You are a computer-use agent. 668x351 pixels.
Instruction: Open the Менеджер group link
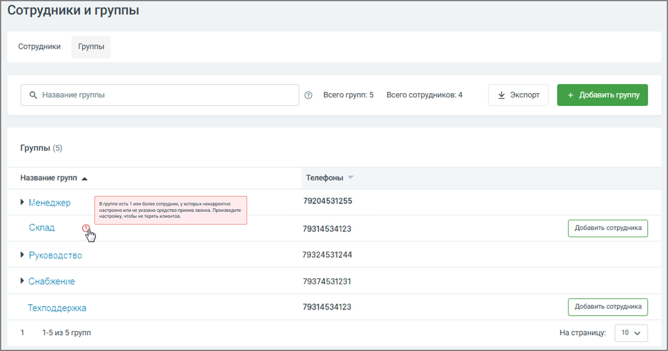49,203
